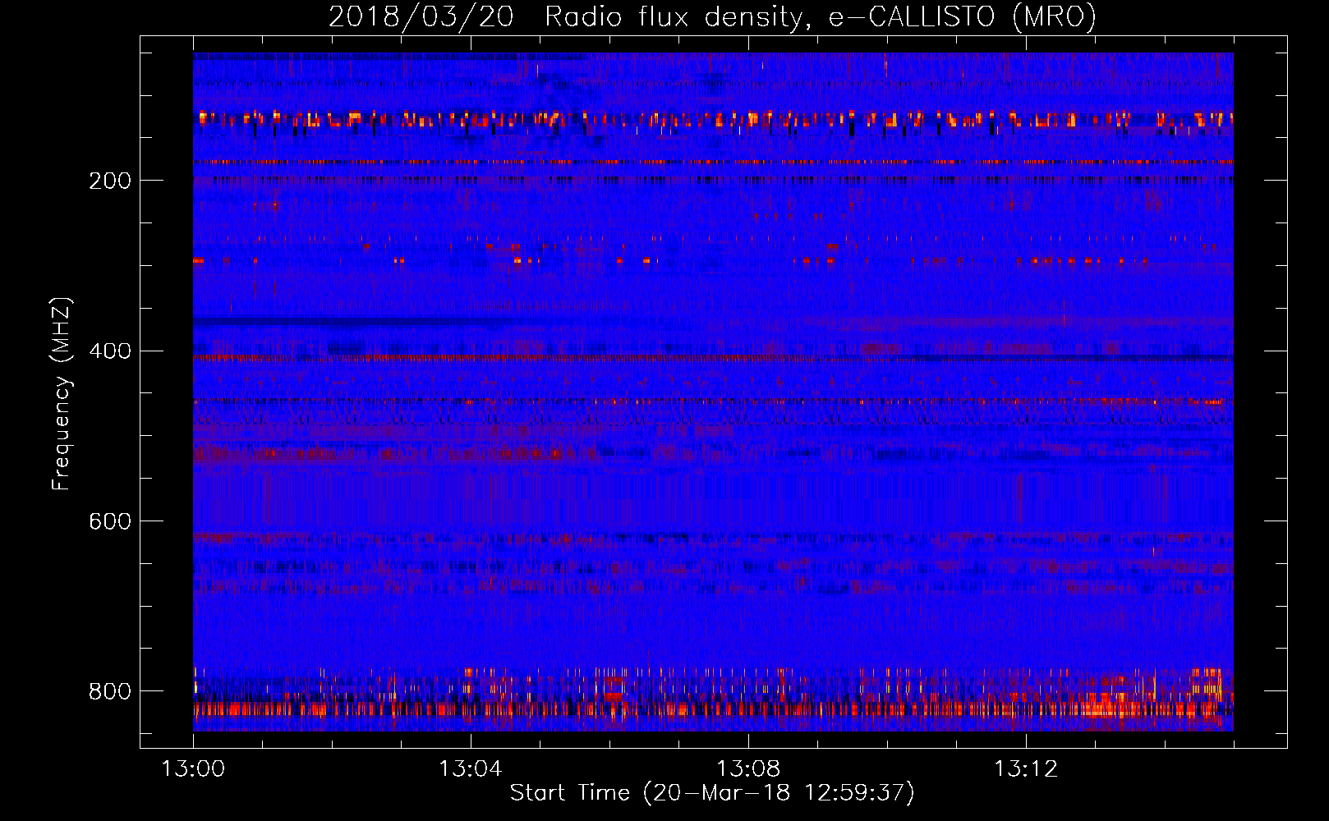Click the plot title 'Radio flux density, e-CALLISTO (MRO)'
The image size is (1329, 821).
821,16
